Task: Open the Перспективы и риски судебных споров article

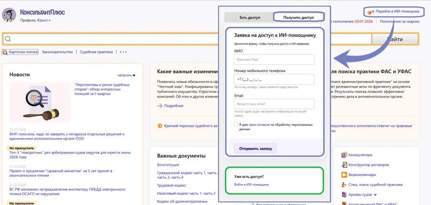Action: (102, 89)
